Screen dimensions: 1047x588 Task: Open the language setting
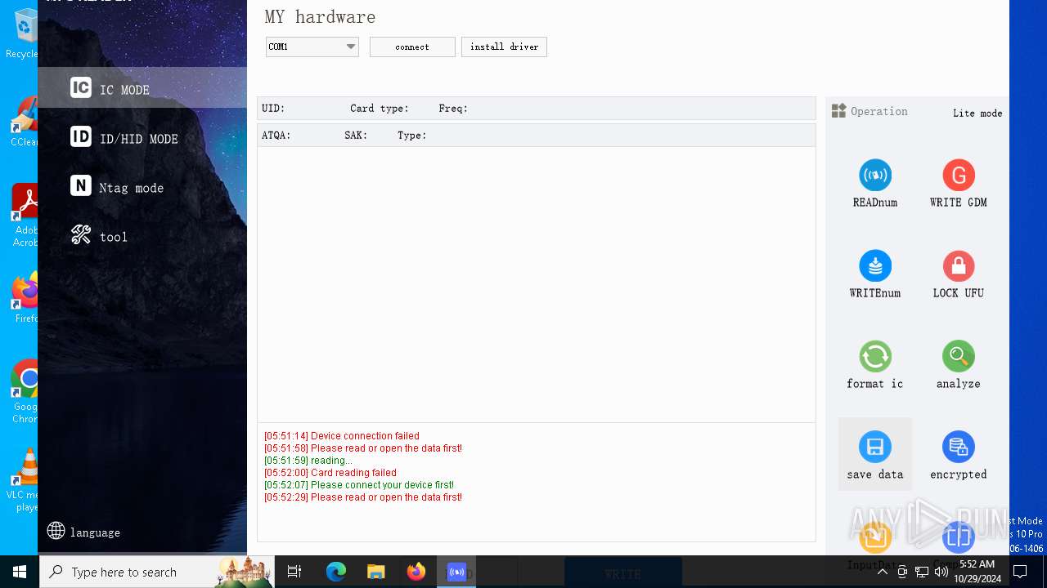pyautogui.click(x=83, y=532)
